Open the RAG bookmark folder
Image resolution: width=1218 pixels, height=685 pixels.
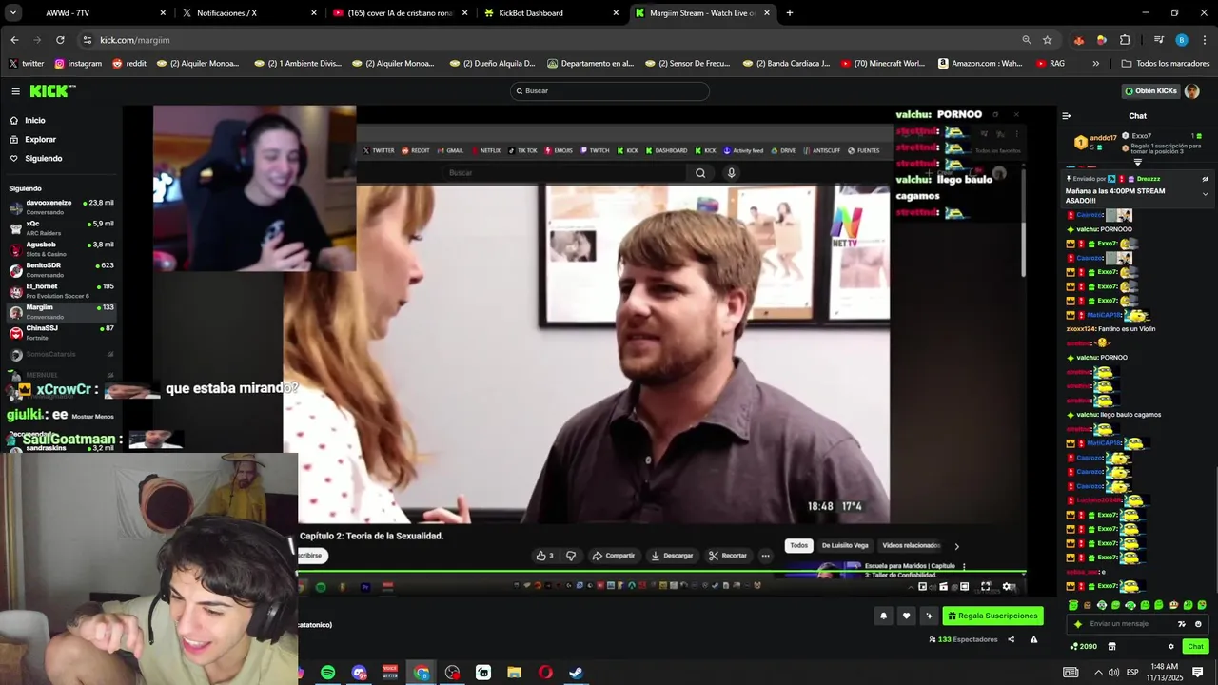(1050, 64)
